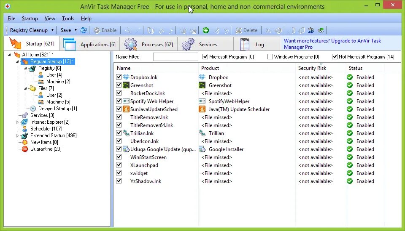Open the File menu
Screen dimensions: 405x231
[11, 19]
